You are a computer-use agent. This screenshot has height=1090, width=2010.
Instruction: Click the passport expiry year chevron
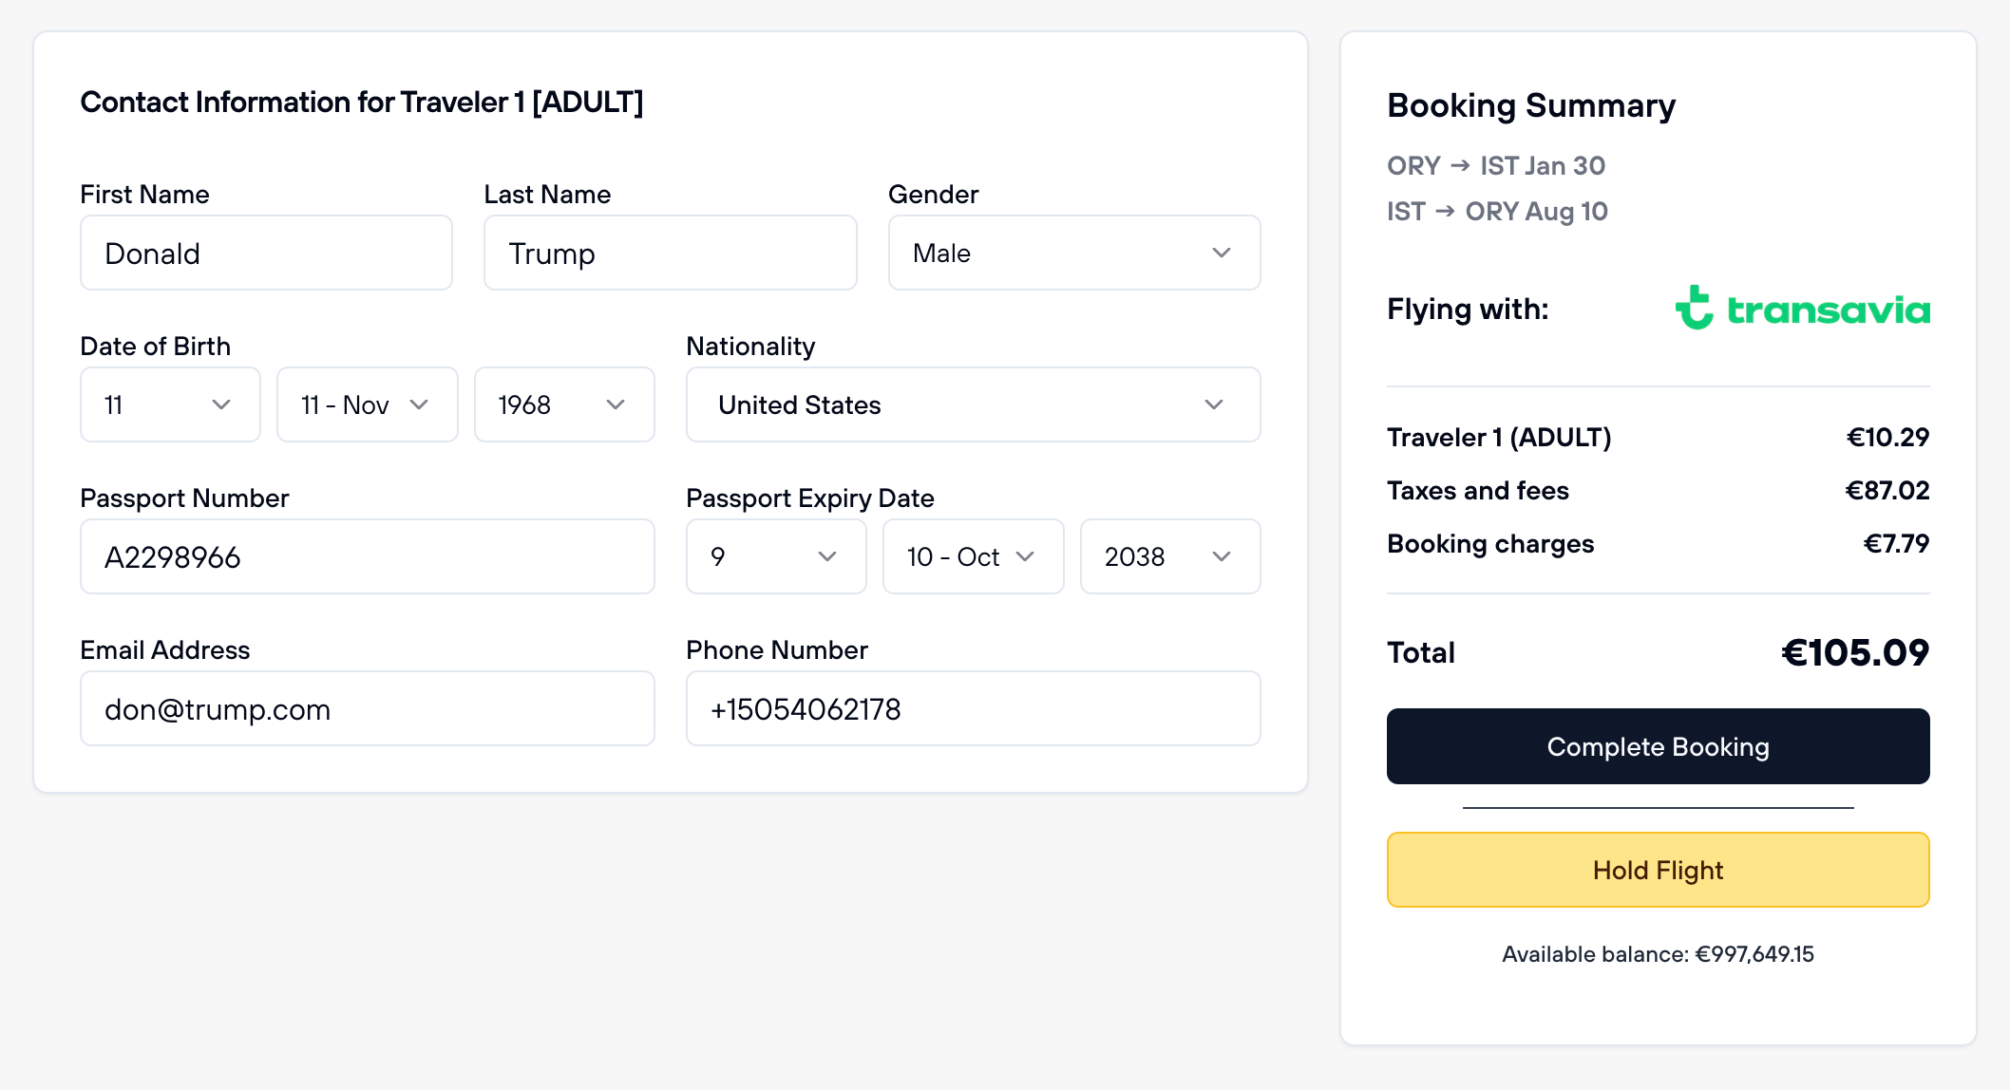tap(1222, 556)
